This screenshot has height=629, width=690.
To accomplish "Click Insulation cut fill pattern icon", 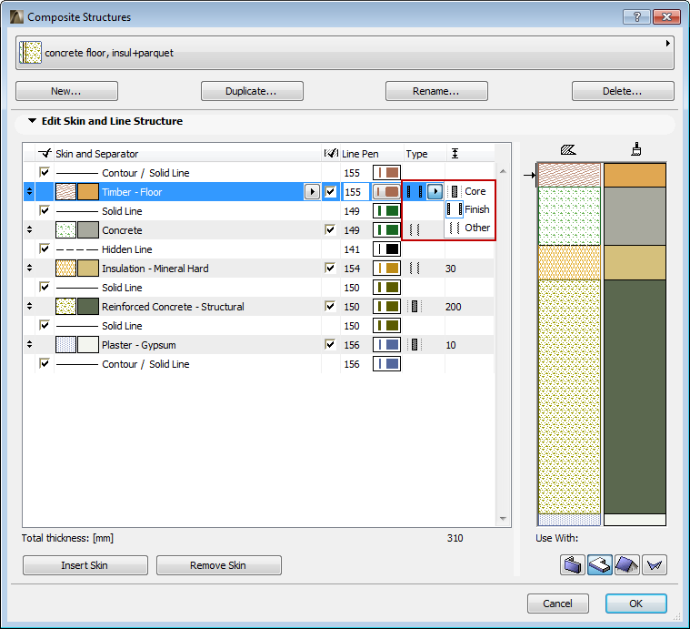I will pyautogui.click(x=65, y=269).
